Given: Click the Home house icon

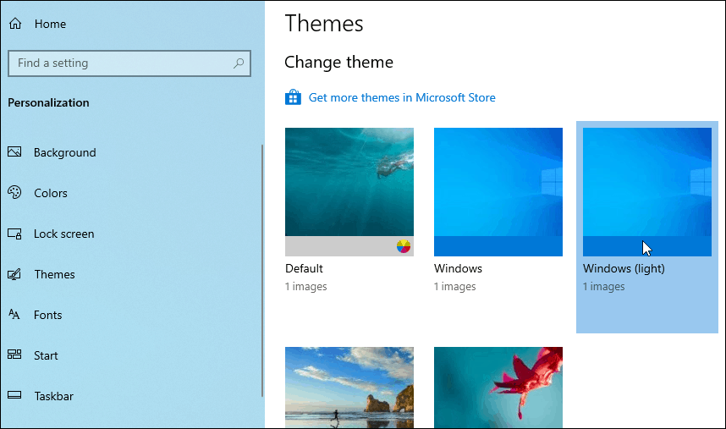Looking at the screenshot, I should click(15, 24).
